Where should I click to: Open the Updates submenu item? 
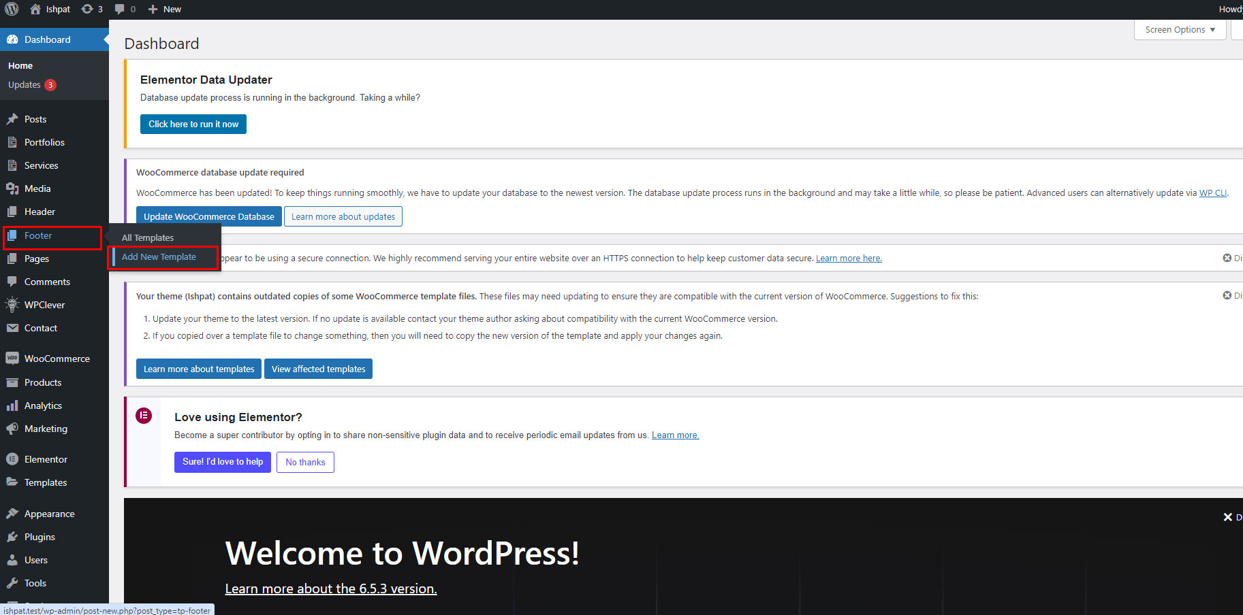(x=25, y=85)
